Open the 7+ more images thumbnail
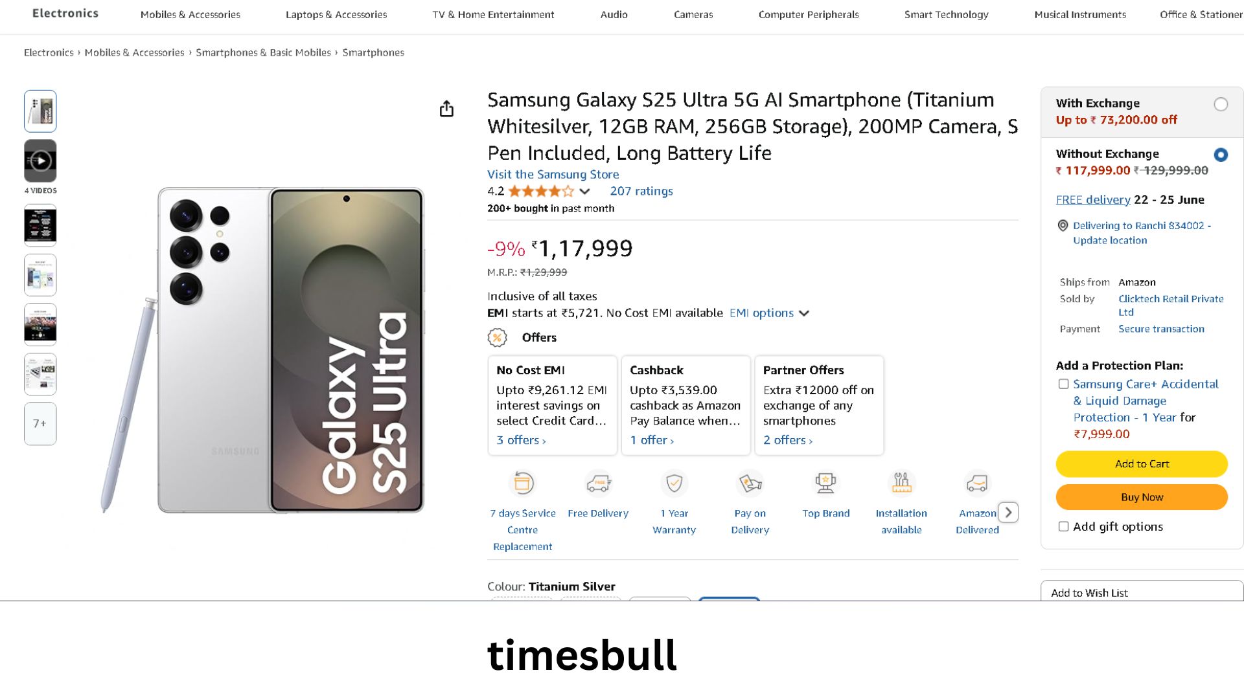 [x=40, y=424]
